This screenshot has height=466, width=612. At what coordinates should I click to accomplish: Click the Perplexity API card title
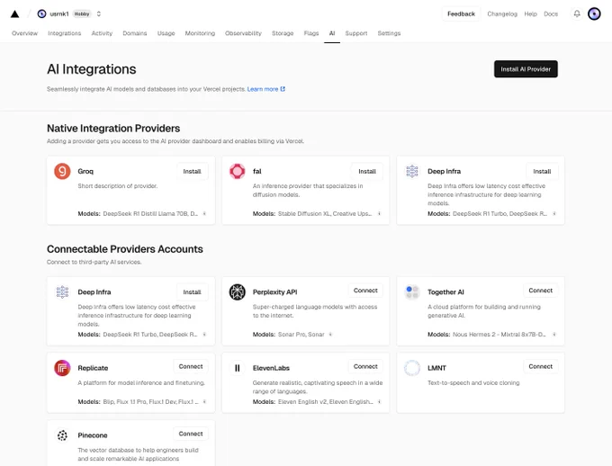[x=274, y=292]
